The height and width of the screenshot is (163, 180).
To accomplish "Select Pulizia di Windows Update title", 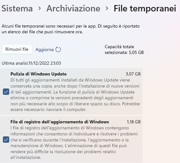I will point(38,74).
